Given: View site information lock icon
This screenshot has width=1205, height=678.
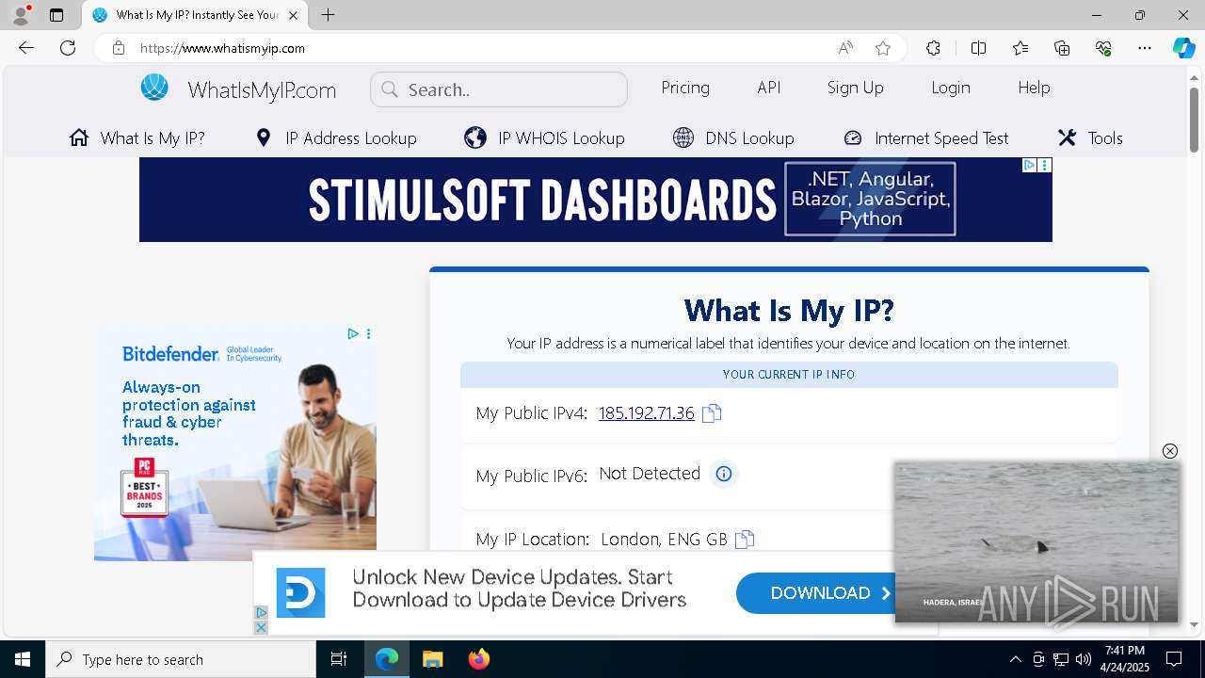Looking at the screenshot, I should pos(118,48).
